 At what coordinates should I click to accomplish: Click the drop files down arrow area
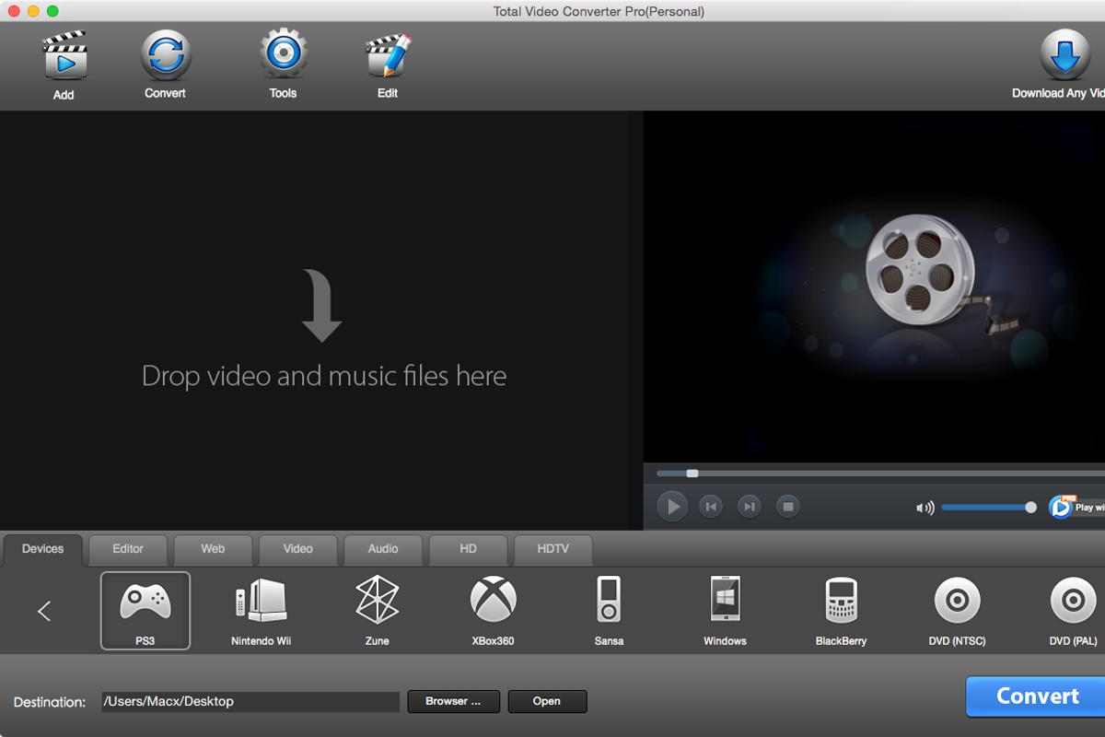[322, 306]
